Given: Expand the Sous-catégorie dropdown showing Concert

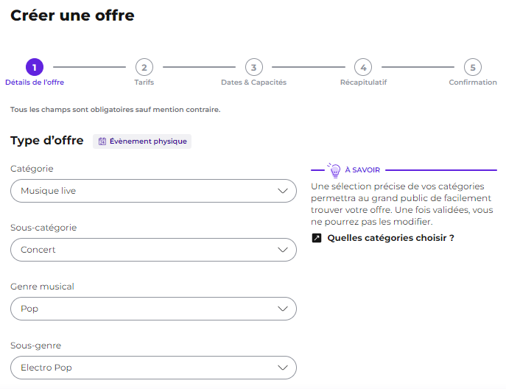Looking at the screenshot, I should pos(153,250).
